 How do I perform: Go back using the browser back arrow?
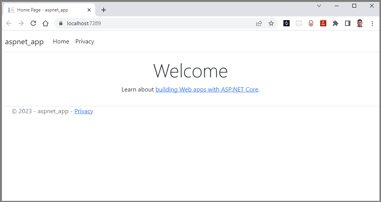(x=9, y=23)
